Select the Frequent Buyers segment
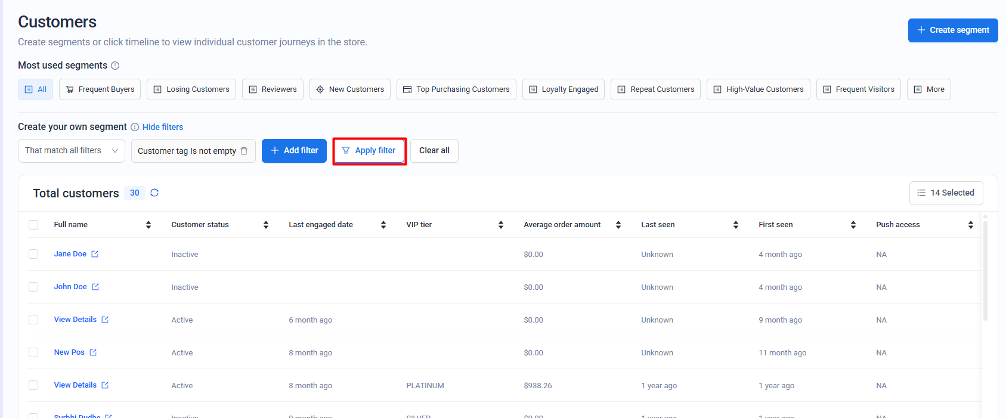1006x418 pixels. 100,89
